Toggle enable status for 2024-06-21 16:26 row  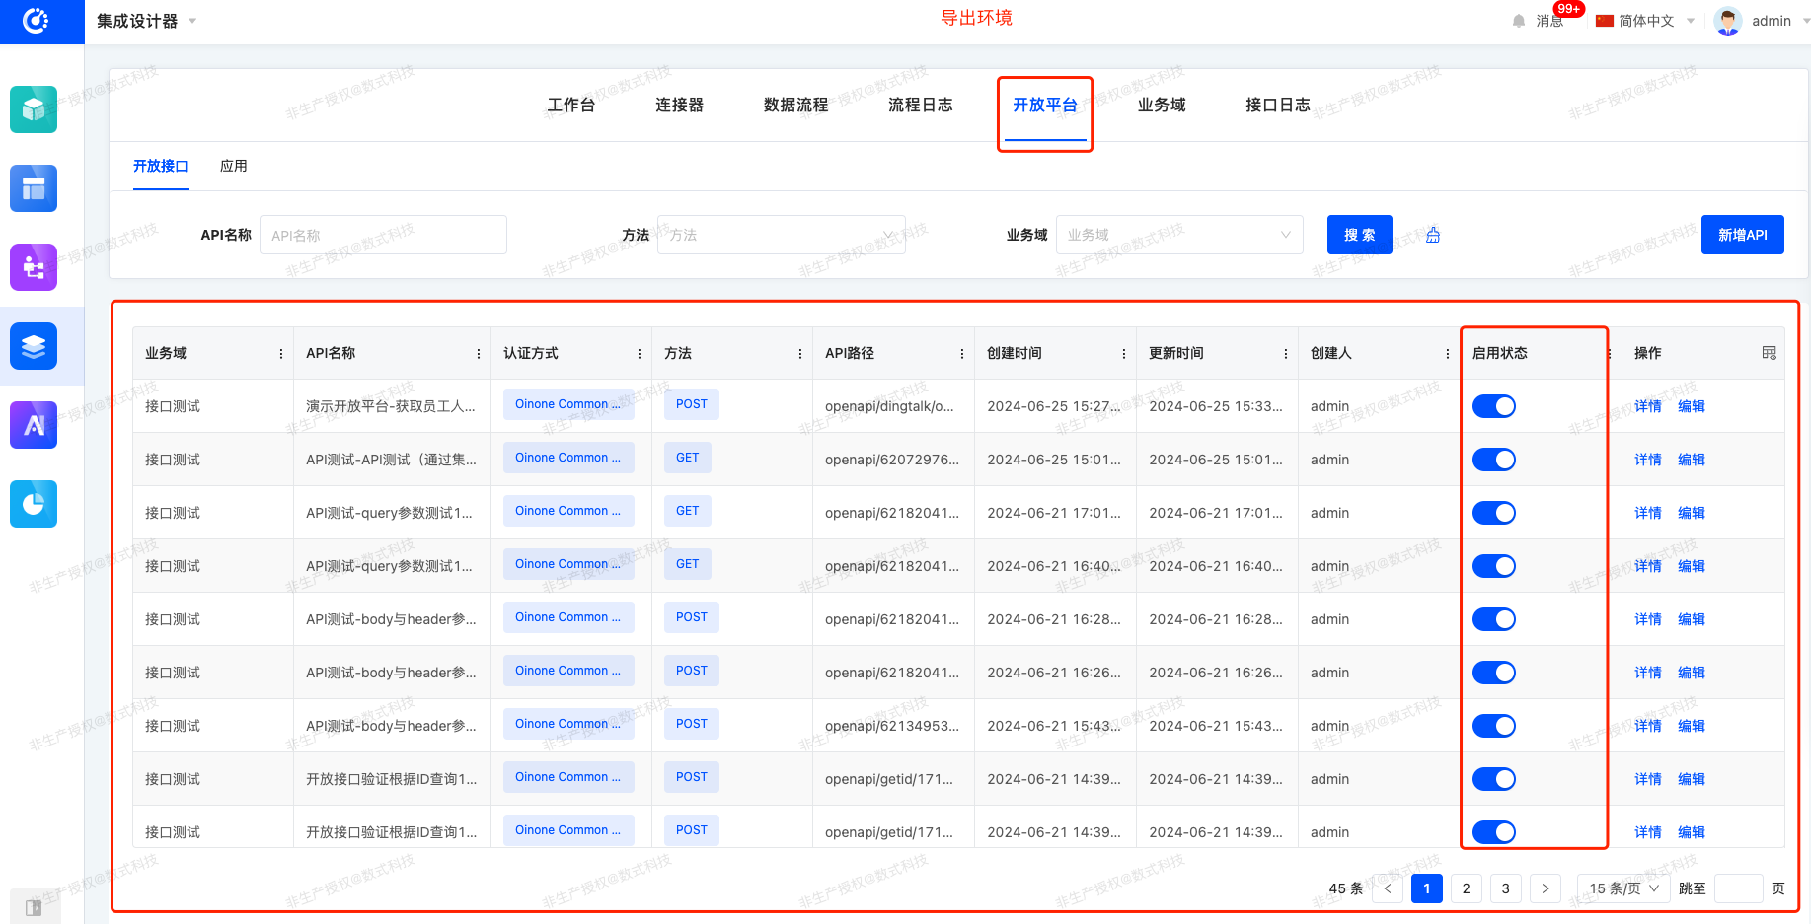point(1494,673)
